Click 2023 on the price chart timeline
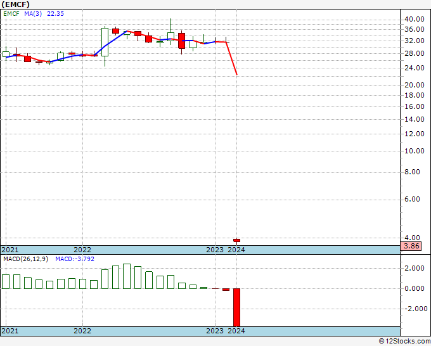 215,250
